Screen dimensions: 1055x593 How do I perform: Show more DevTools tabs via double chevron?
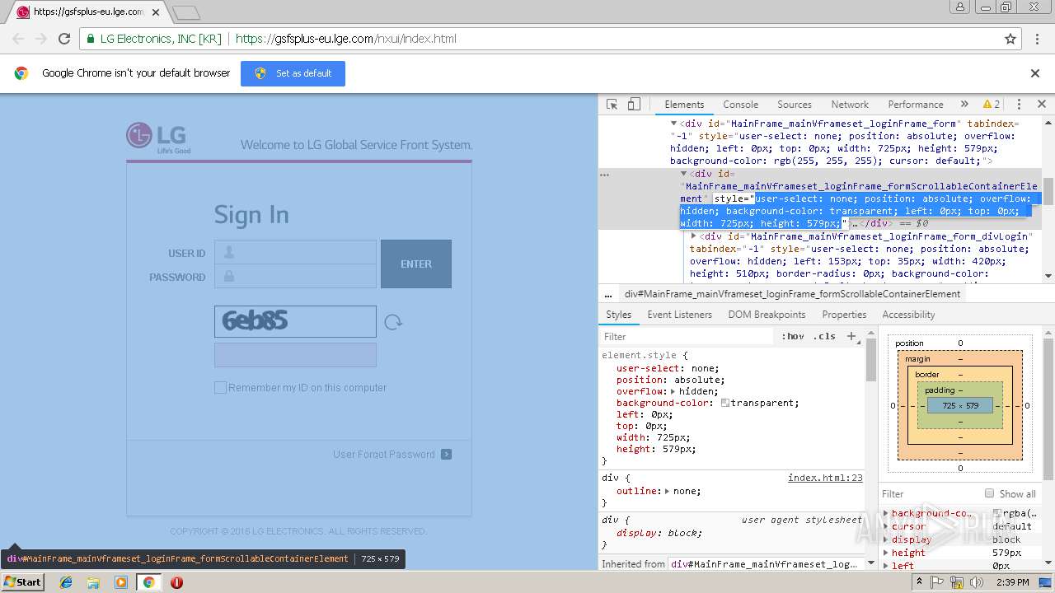(964, 105)
